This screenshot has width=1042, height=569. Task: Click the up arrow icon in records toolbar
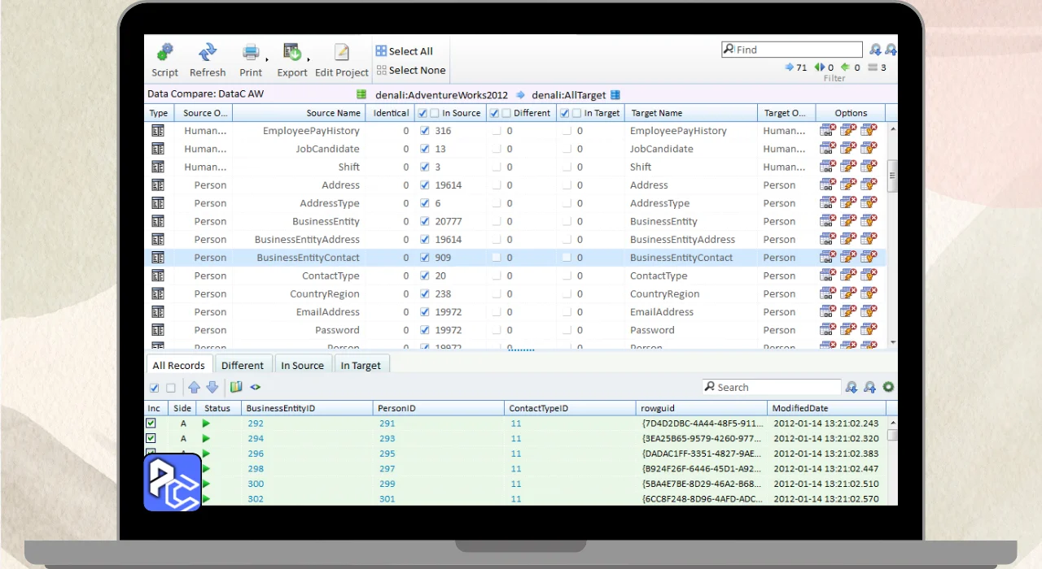(194, 388)
